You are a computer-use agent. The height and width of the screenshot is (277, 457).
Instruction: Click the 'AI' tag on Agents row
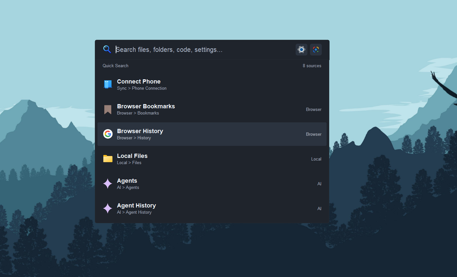coord(319,184)
